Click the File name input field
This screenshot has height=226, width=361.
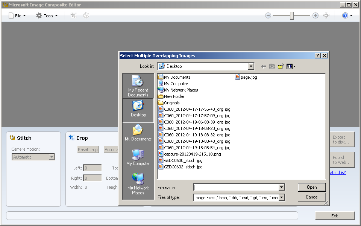coord(236,187)
